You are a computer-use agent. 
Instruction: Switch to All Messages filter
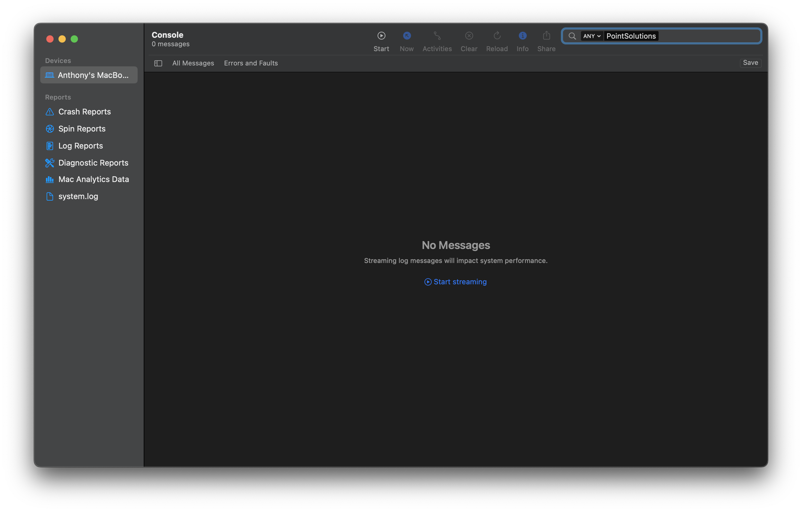[x=193, y=63]
